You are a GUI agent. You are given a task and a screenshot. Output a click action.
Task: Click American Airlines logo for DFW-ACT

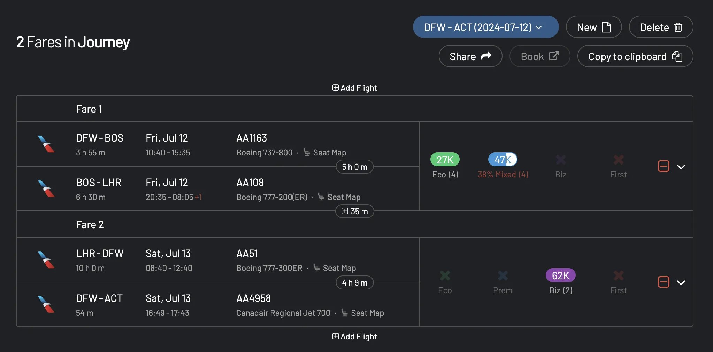[46, 304]
